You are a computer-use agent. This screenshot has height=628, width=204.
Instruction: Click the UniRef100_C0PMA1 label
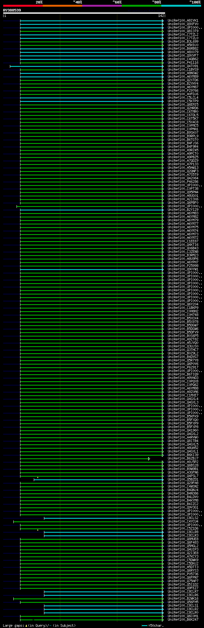click(183, 129)
